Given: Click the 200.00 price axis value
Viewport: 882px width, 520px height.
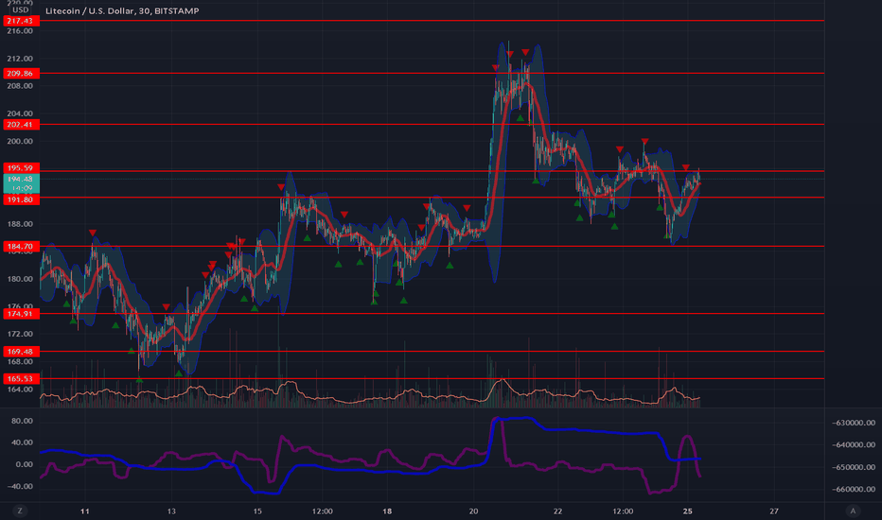Looking at the screenshot, I should [x=20, y=141].
